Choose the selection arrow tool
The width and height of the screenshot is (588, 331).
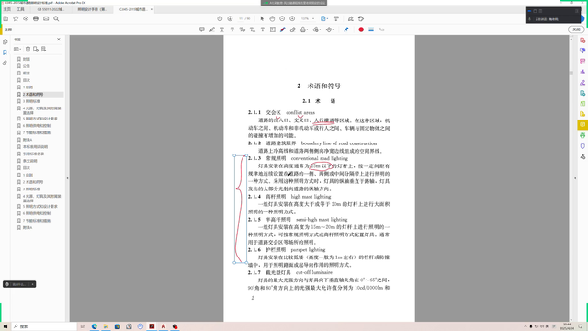pos(262,18)
